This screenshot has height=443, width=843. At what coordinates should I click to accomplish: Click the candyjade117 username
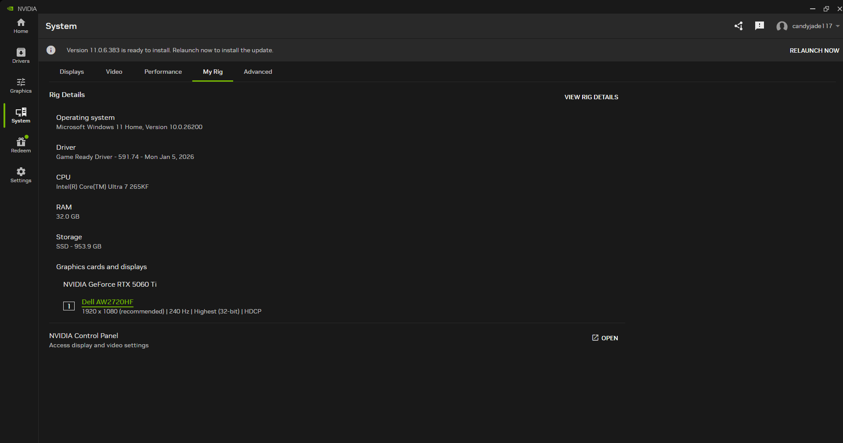pos(812,26)
